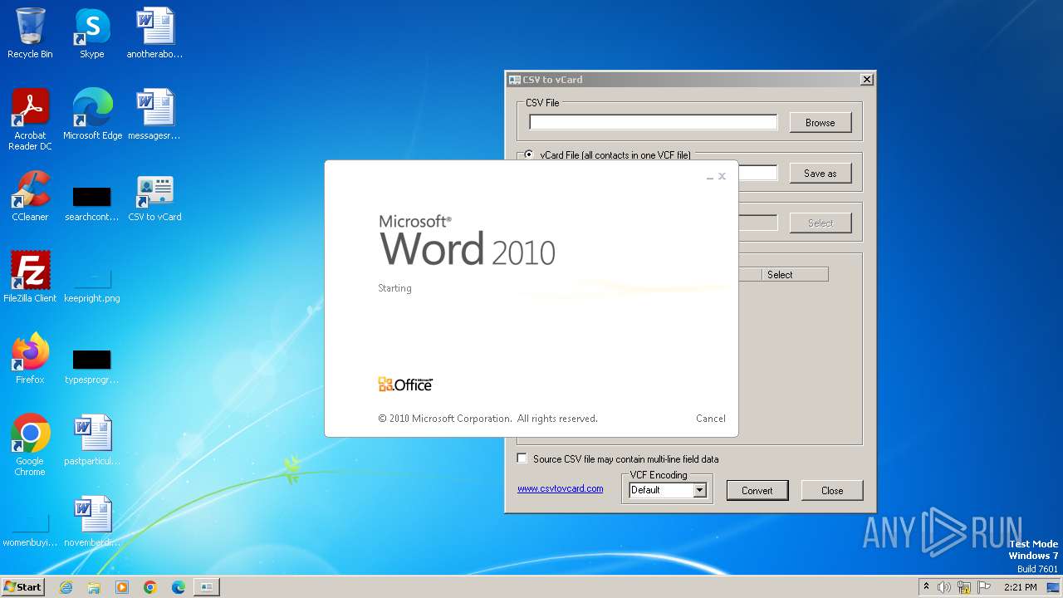Open Windows Explorer folder in taskbar

click(x=94, y=587)
